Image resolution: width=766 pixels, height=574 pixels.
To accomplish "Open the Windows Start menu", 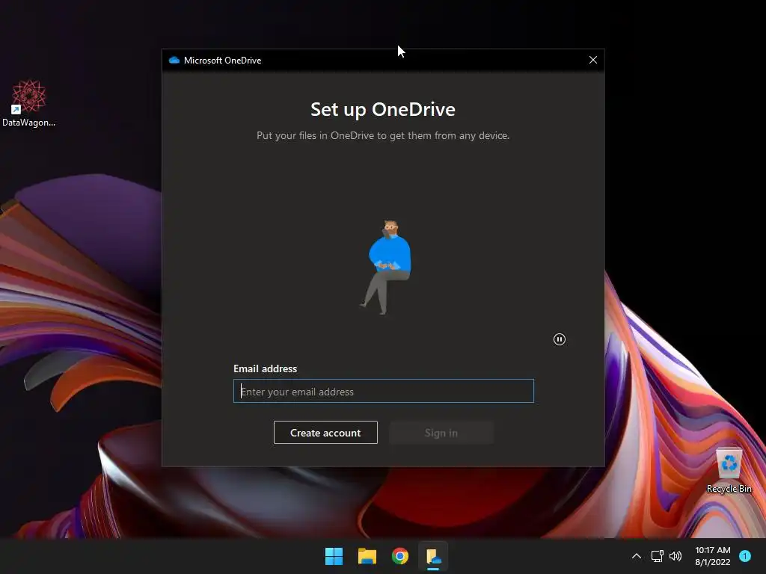I will tap(334, 556).
